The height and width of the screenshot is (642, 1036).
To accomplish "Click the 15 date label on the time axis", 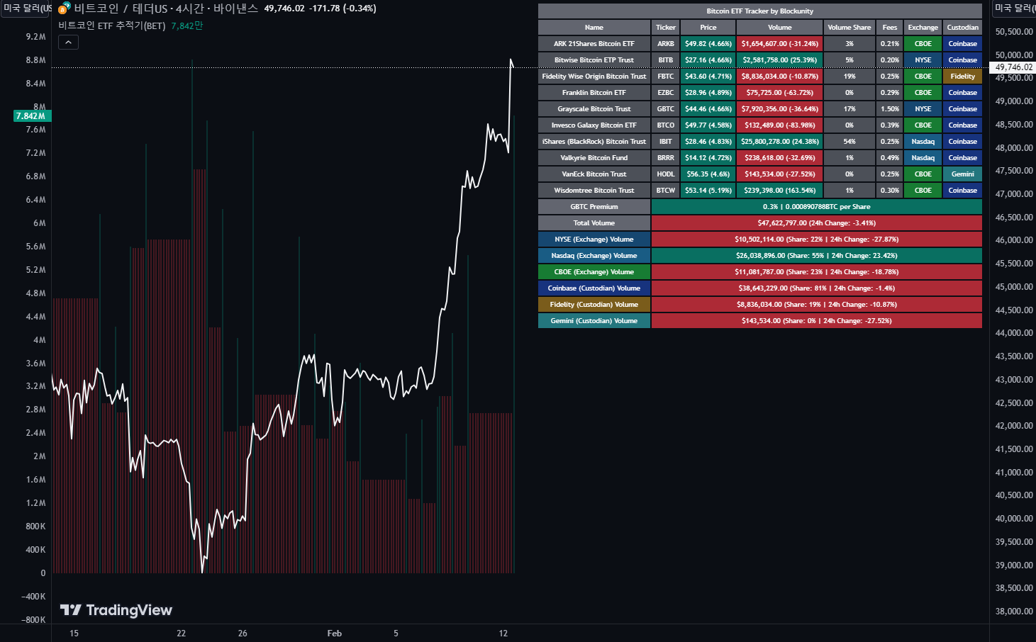I will [x=74, y=633].
